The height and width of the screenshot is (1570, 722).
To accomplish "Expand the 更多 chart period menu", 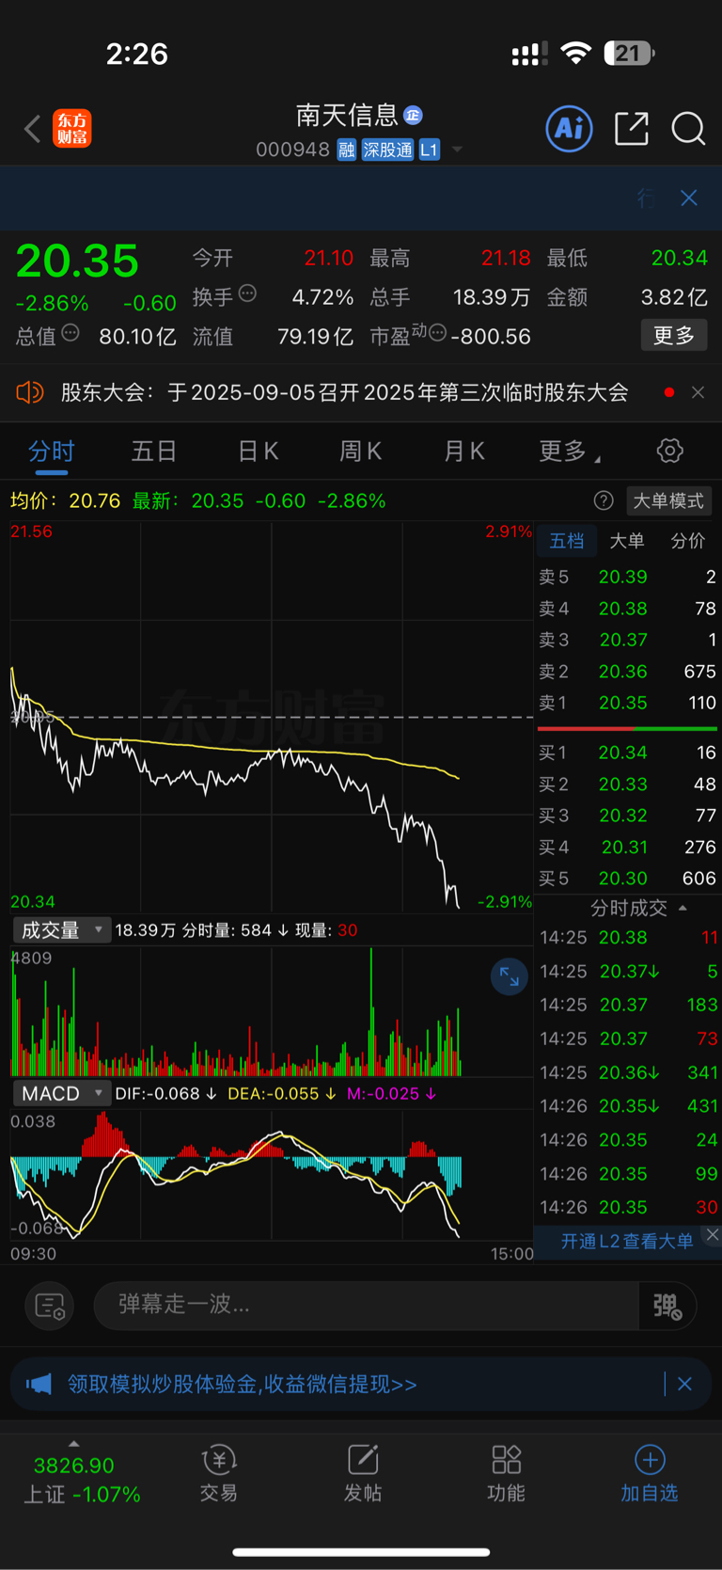I will (x=569, y=452).
